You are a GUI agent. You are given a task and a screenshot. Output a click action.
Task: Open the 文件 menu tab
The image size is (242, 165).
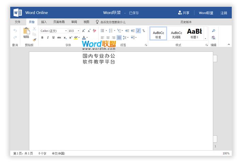17,22
